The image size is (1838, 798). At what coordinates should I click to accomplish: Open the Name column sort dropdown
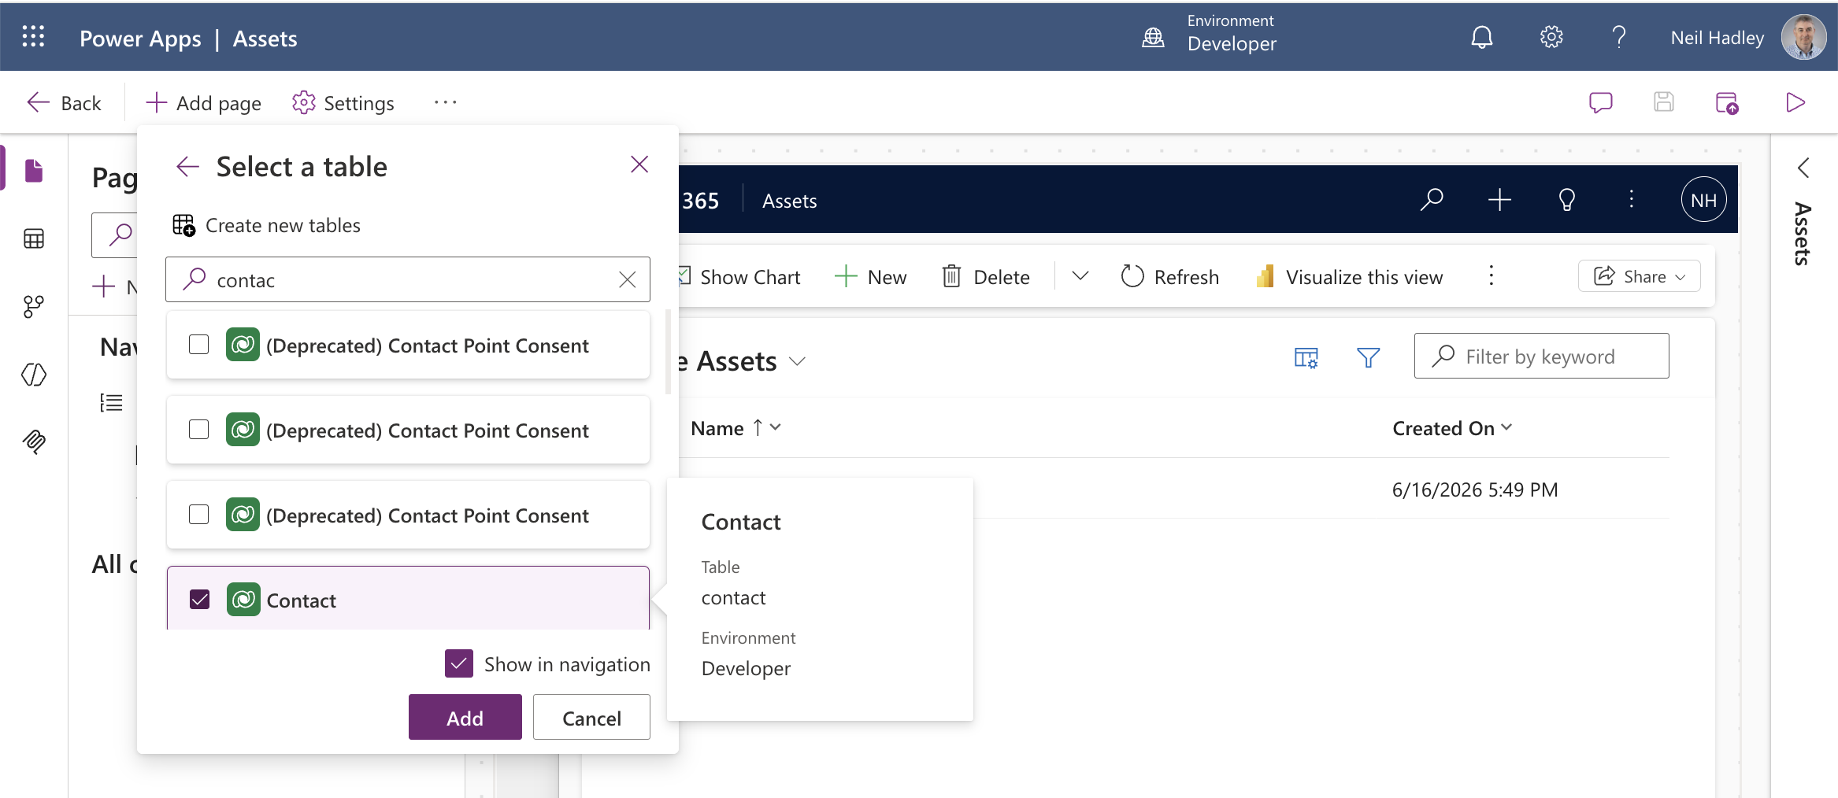click(x=776, y=427)
